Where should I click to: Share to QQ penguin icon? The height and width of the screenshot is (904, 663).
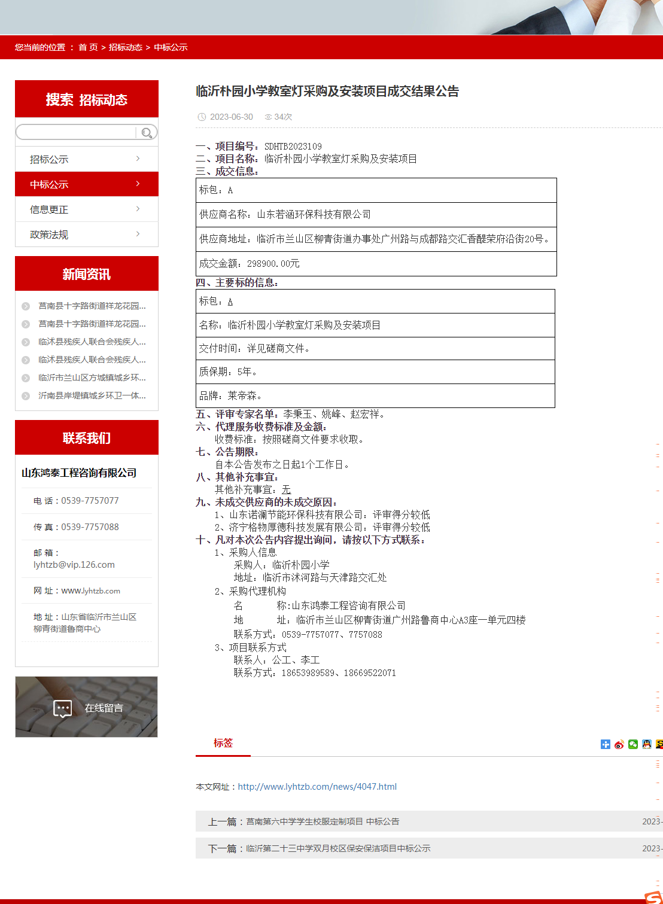(647, 744)
